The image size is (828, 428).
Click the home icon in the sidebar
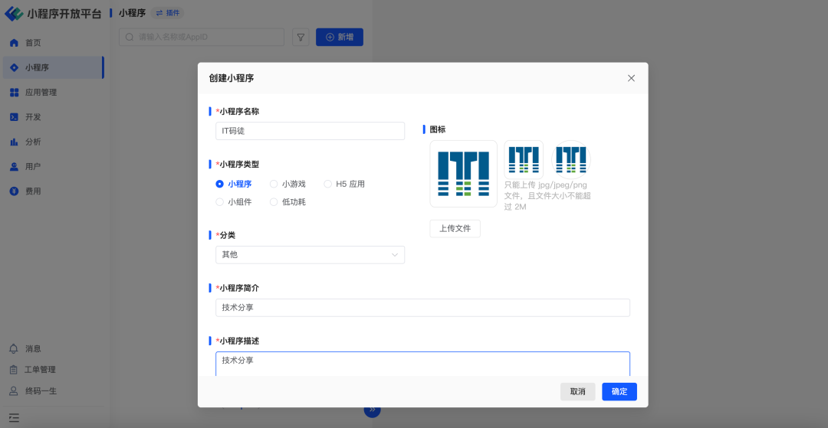tap(14, 43)
